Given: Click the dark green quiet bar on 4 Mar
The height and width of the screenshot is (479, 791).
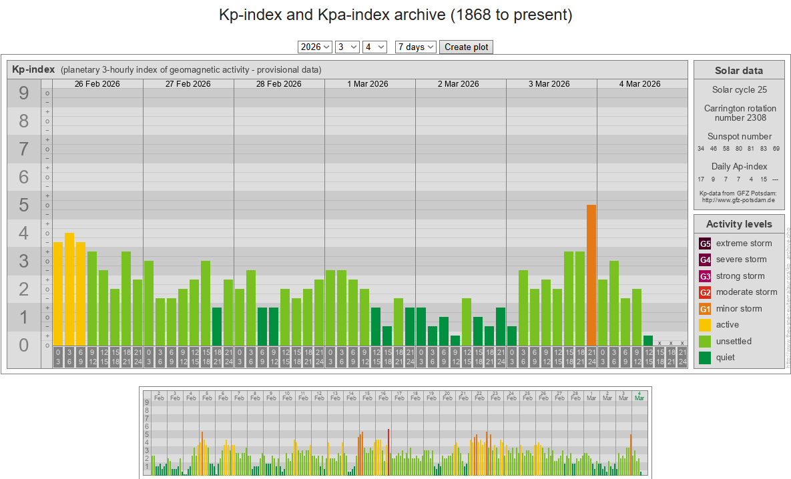Looking at the screenshot, I should 648,341.
